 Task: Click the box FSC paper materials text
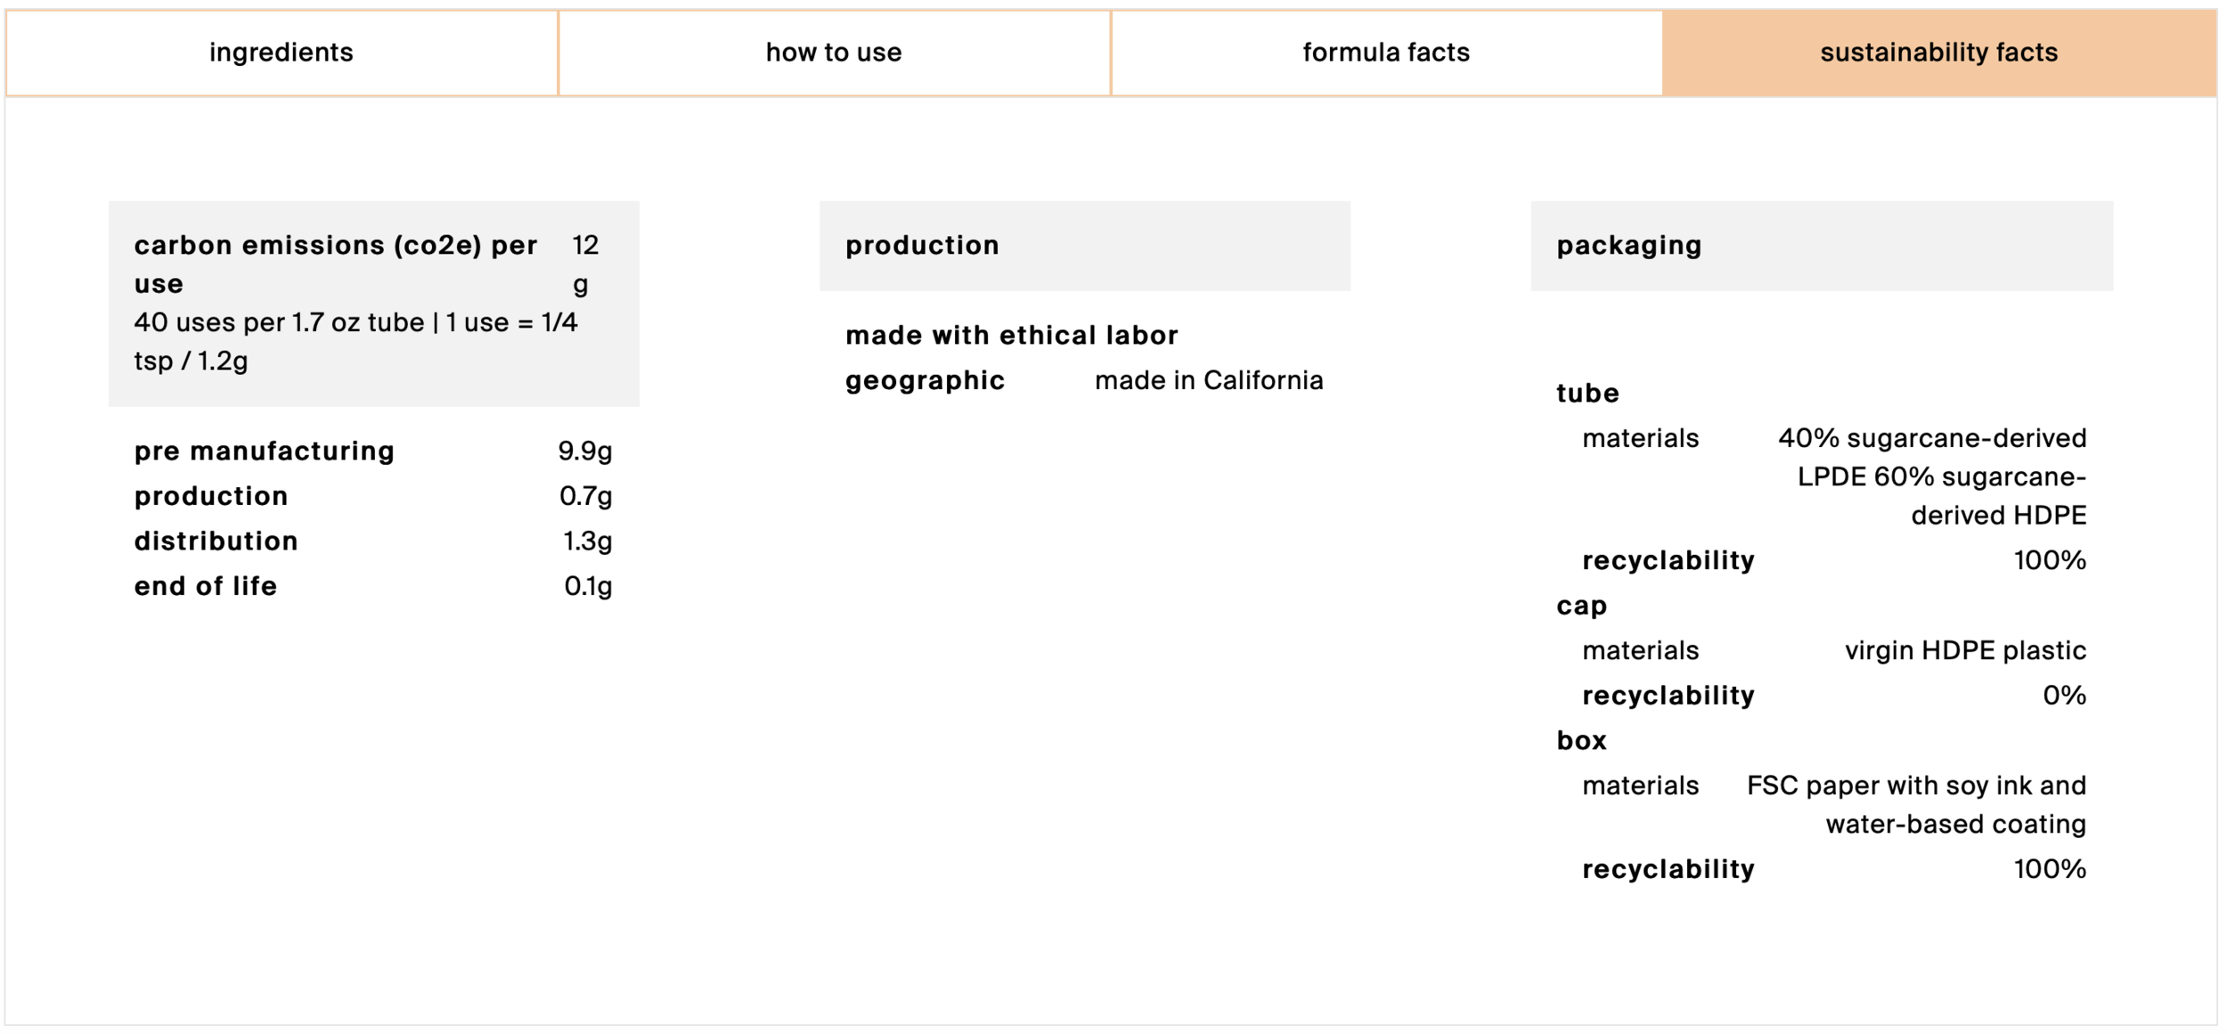(1916, 805)
